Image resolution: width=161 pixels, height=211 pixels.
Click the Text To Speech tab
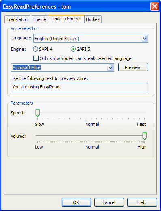pos(66,19)
